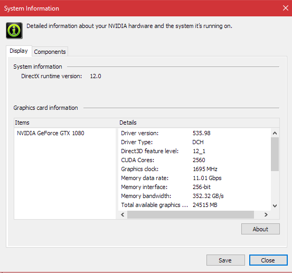Click Total available graphics 24515 MB value
Viewport: 292px width, 273px height.
click(x=205, y=205)
